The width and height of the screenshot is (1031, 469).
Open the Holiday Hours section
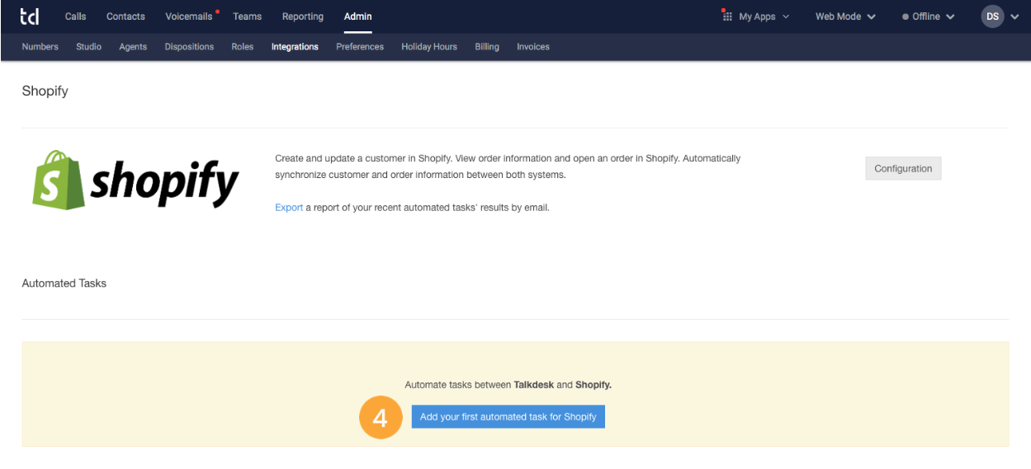tap(429, 47)
